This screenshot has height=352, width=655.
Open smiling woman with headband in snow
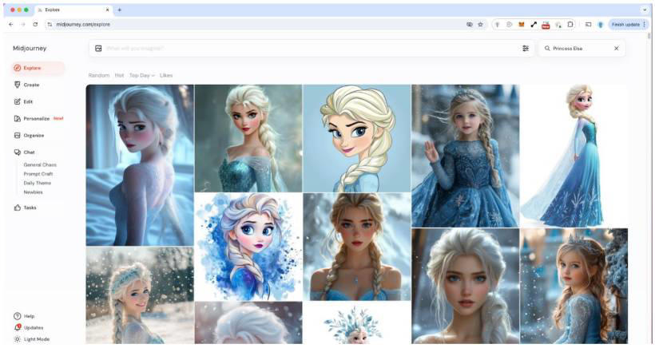[140, 295]
